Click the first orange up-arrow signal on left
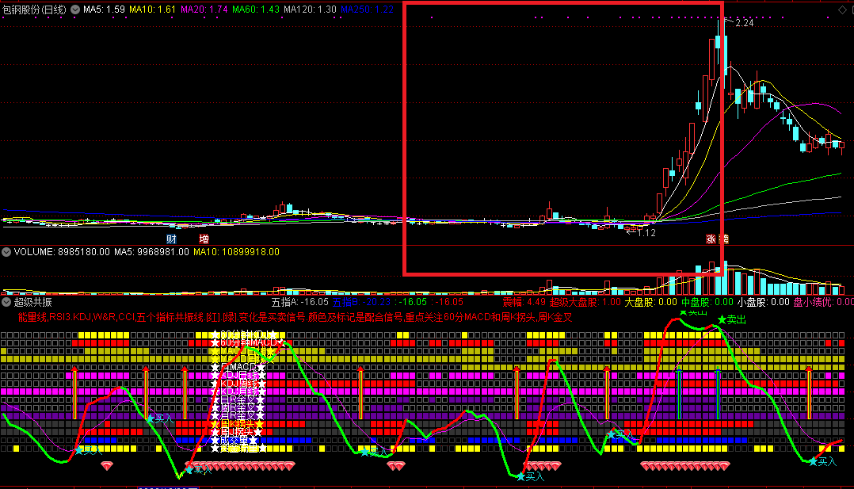This screenshot has height=489, width=854. coord(75,393)
